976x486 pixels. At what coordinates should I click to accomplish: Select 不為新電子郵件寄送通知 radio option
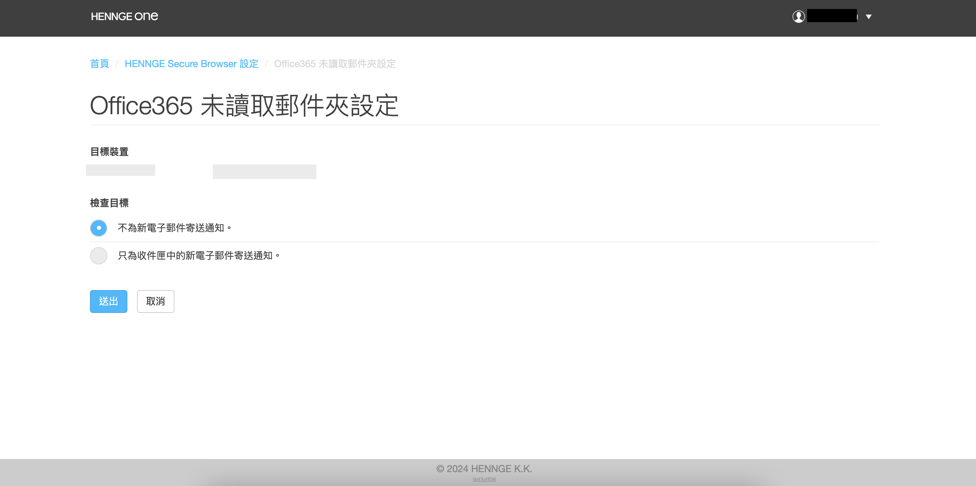[99, 228]
